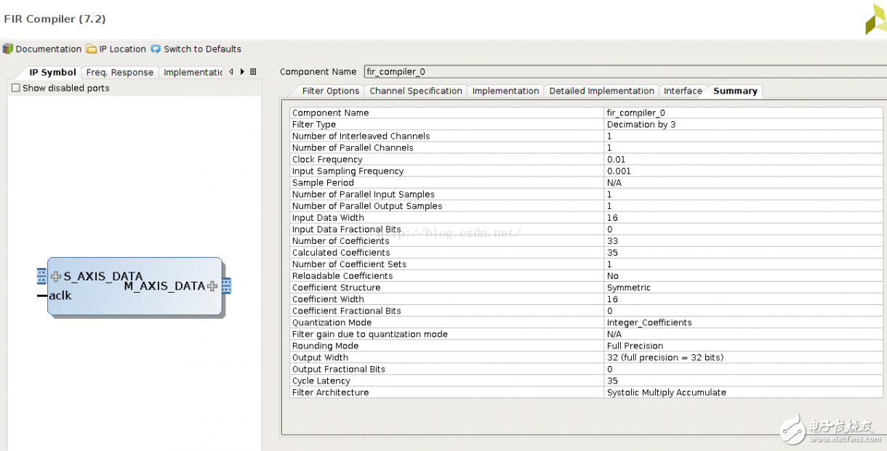This screenshot has height=451, width=887.
Task: Select the Channel Specification tab
Action: click(x=415, y=91)
